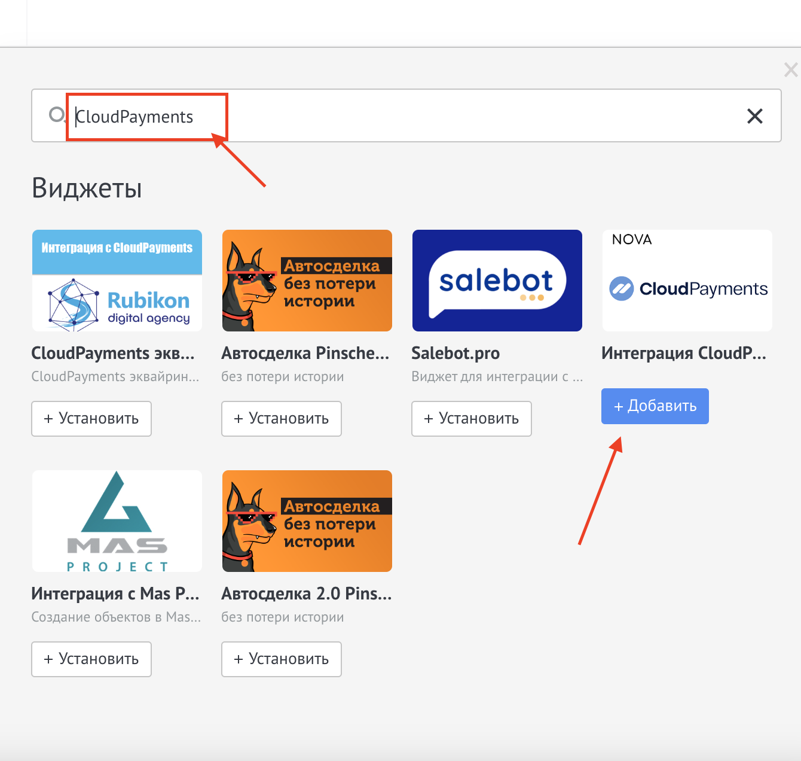
Task: Open the Salebot.pro title link
Action: (x=455, y=354)
